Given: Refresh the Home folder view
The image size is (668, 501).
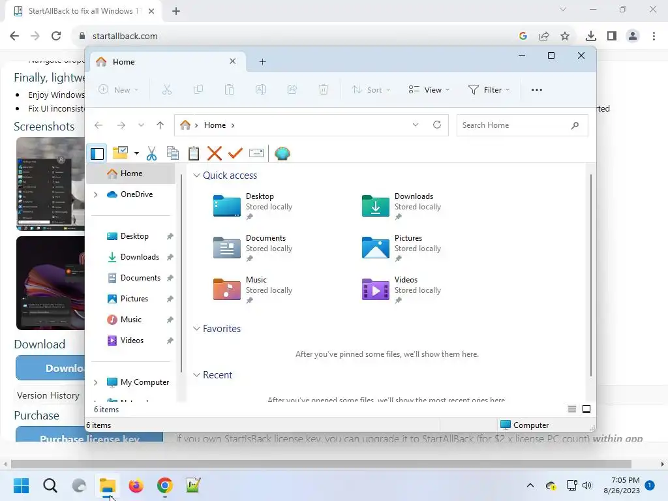Looking at the screenshot, I should [437, 125].
